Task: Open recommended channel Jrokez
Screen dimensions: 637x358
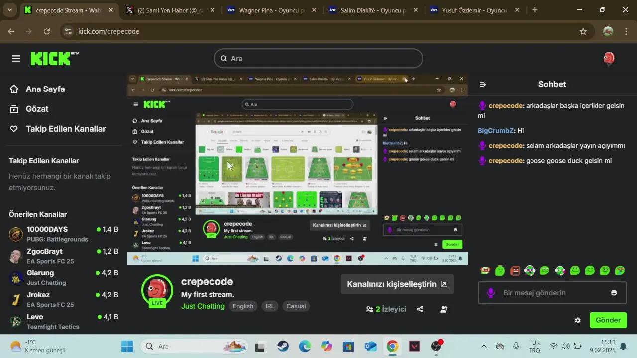Action: (64, 299)
